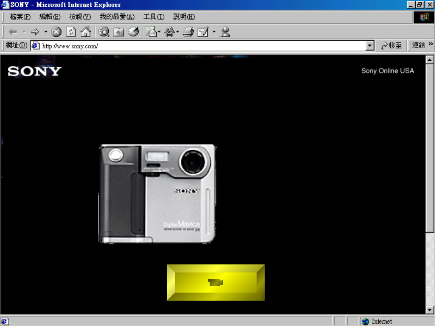Print the page with the printer icon
Image resolution: width=435 pixels, height=326 pixels.
188,32
